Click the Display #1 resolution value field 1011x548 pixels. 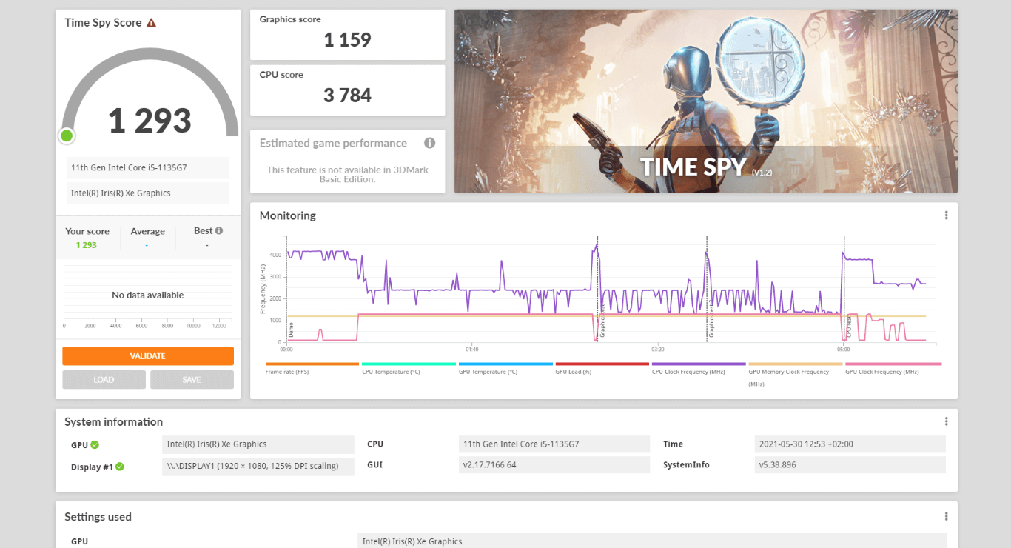258,466
